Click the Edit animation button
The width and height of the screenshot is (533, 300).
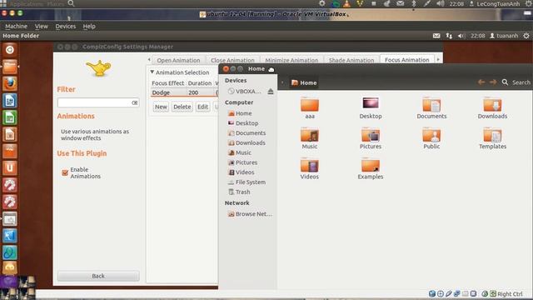tap(202, 107)
